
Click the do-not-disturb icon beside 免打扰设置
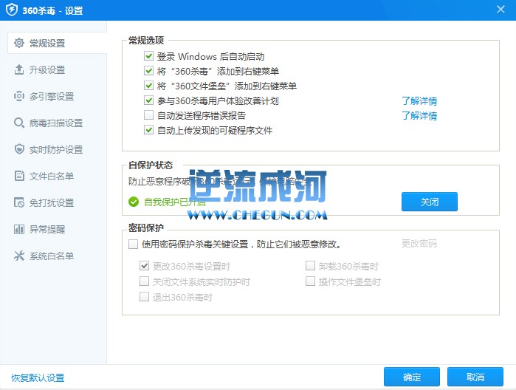pos(19,202)
